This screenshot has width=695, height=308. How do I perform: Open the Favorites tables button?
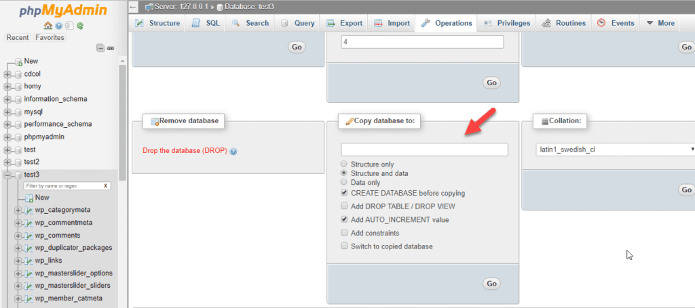pos(50,37)
